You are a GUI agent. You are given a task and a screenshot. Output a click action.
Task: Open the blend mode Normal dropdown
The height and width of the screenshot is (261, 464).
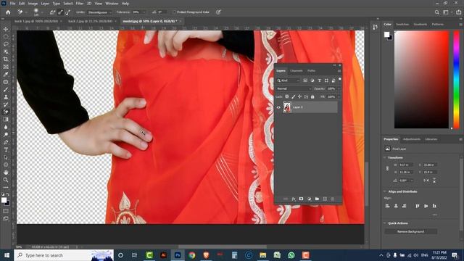click(x=294, y=88)
